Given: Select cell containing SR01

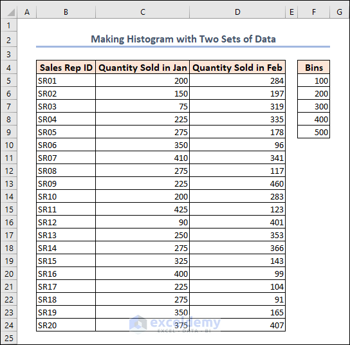Looking at the screenshot, I should [66, 80].
